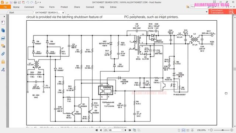Open the View ribbon tab
The width and height of the screenshot is (236, 133).
tap(42, 7)
